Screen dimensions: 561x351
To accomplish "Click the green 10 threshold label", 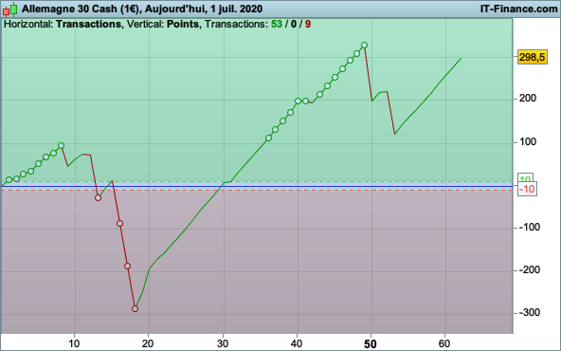I will point(525,179).
